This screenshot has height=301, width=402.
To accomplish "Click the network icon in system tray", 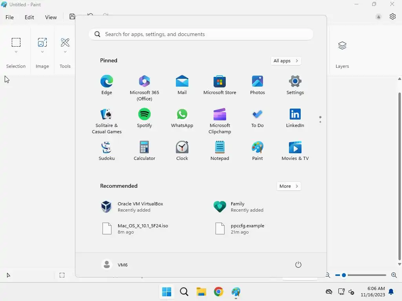I will (x=341, y=292).
